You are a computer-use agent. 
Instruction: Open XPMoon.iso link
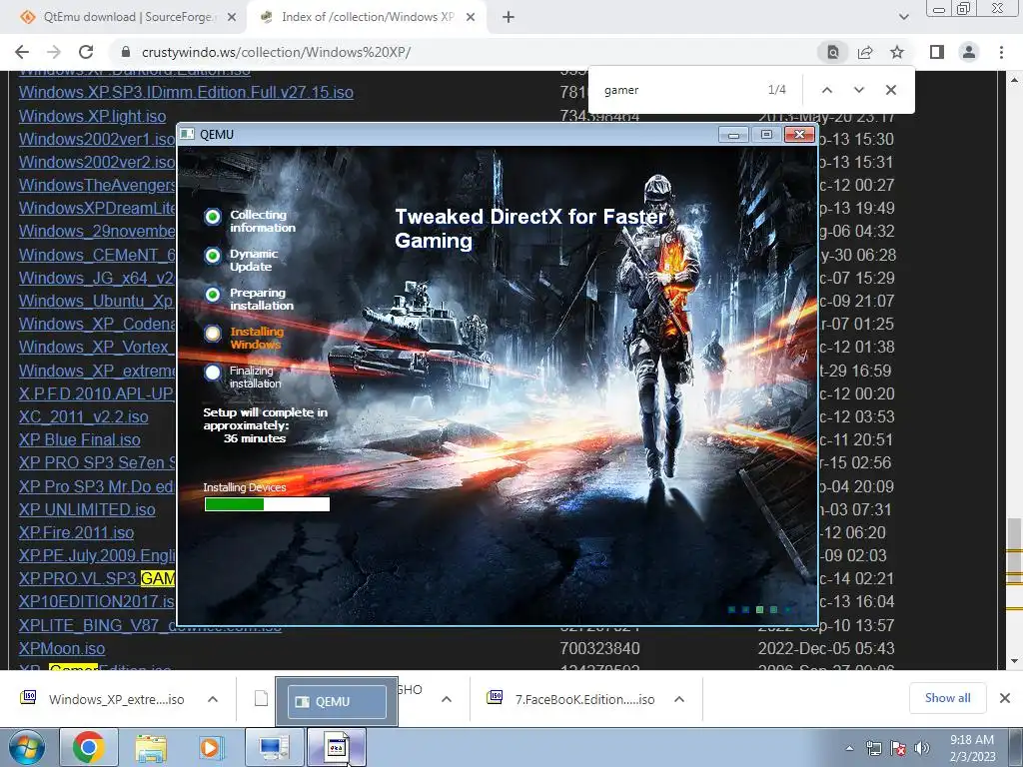coord(61,648)
